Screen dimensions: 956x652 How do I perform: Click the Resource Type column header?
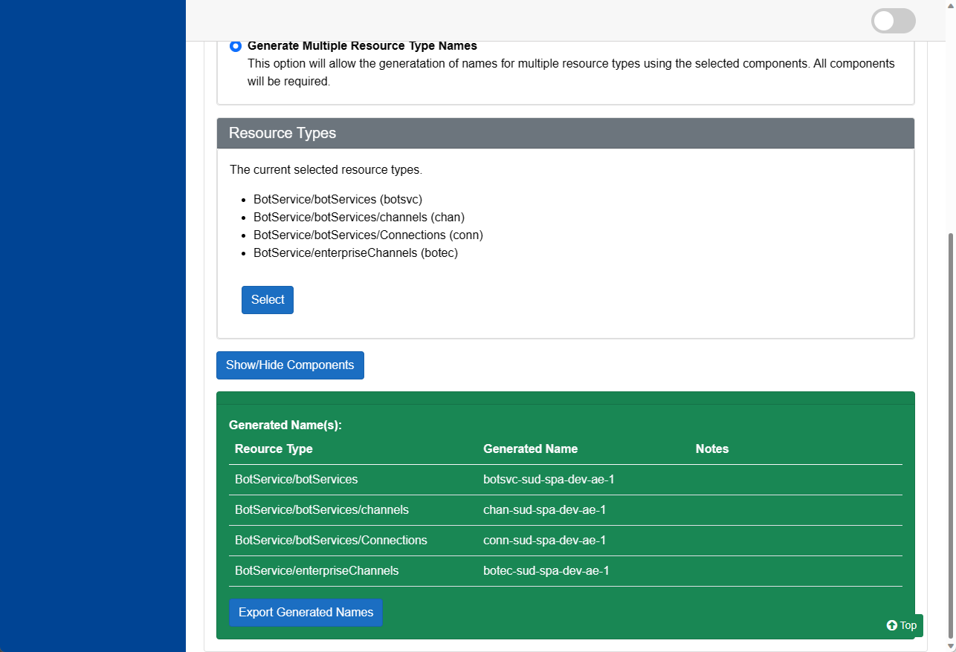click(274, 449)
